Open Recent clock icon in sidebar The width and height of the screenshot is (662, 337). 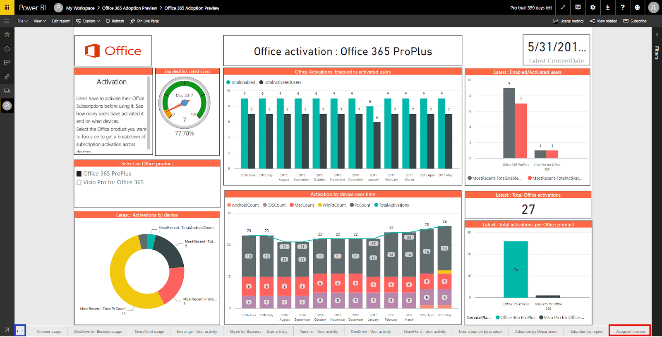(x=7, y=49)
